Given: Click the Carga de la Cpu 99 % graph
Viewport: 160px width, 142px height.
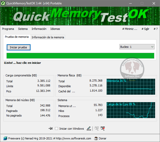Looking at the screenshot, I should 131,110.
